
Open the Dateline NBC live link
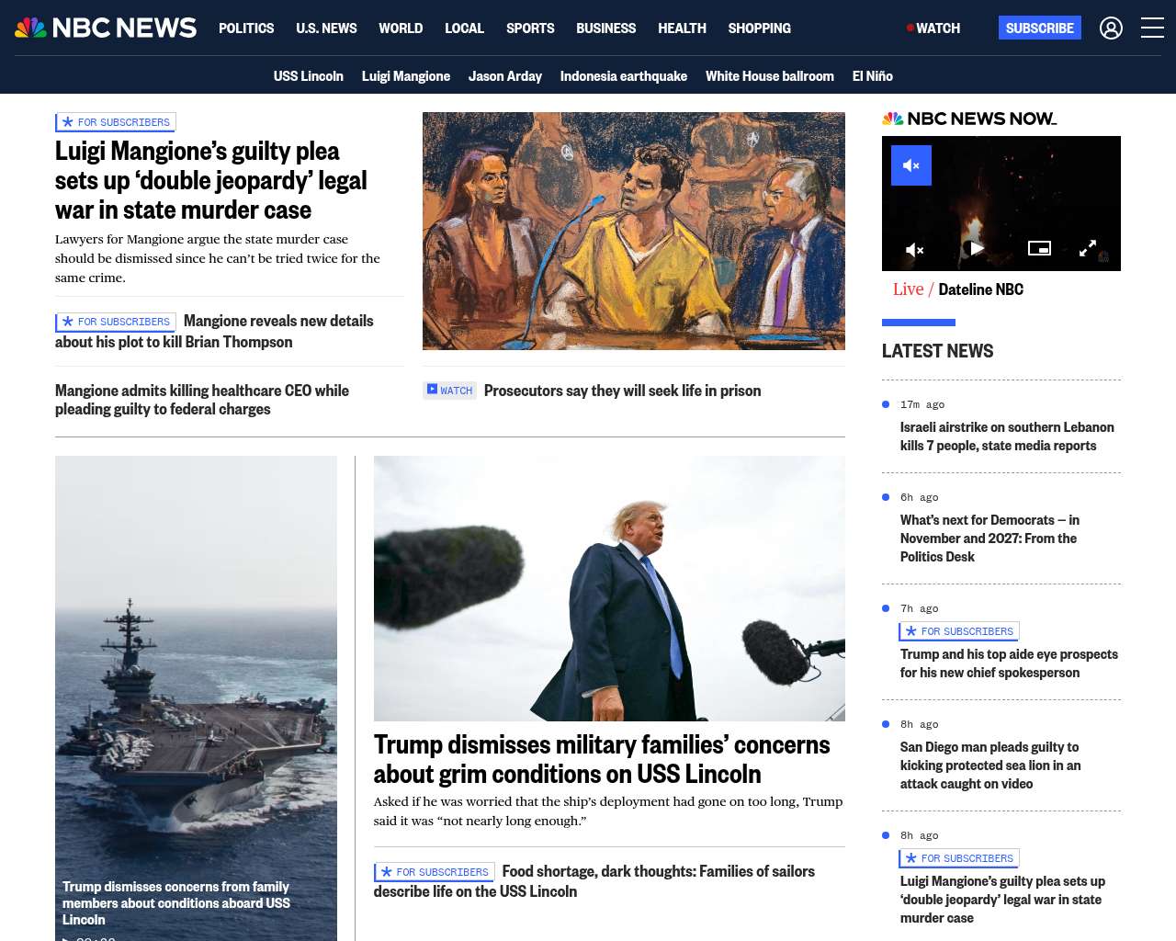pos(980,289)
